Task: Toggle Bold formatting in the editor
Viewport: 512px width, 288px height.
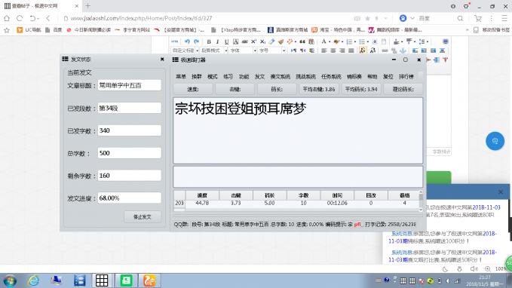Action: coord(209,41)
